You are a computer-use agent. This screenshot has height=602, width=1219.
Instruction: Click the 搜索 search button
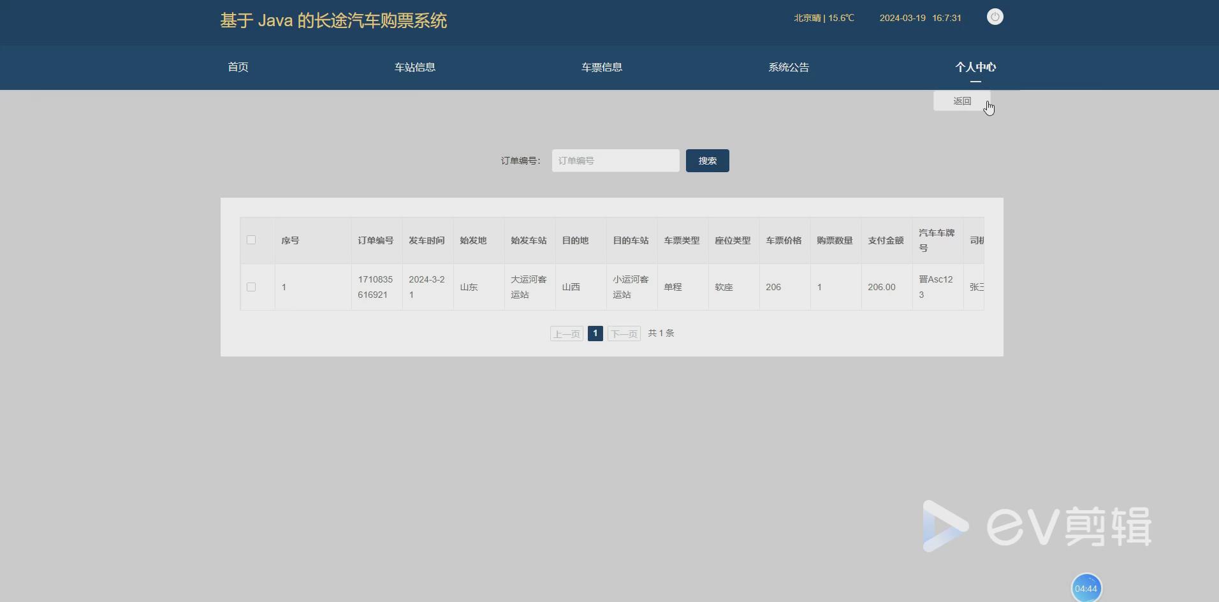(707, 160)
